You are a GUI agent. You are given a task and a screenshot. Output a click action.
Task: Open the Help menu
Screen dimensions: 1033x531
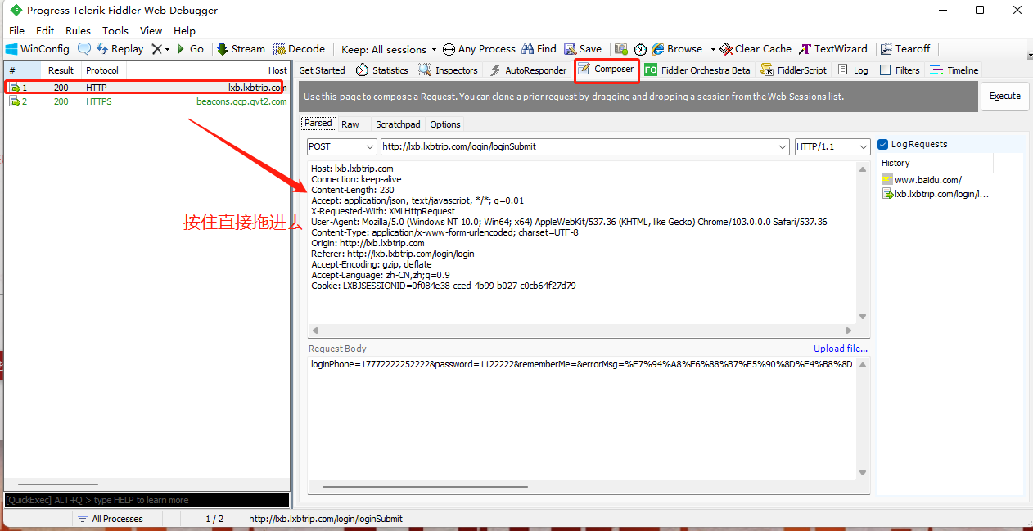(184, 30)
